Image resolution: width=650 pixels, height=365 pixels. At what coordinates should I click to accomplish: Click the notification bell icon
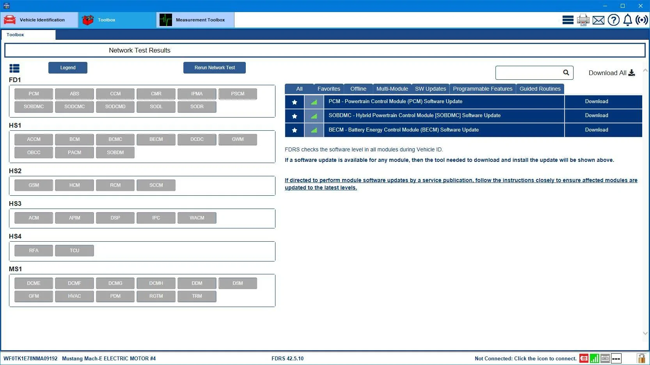click(x=627, y=20)
